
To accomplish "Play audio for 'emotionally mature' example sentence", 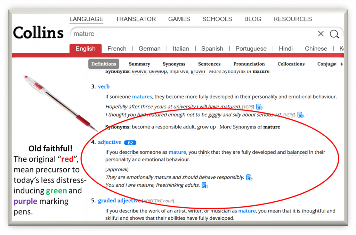I will [x=249, y=177].
